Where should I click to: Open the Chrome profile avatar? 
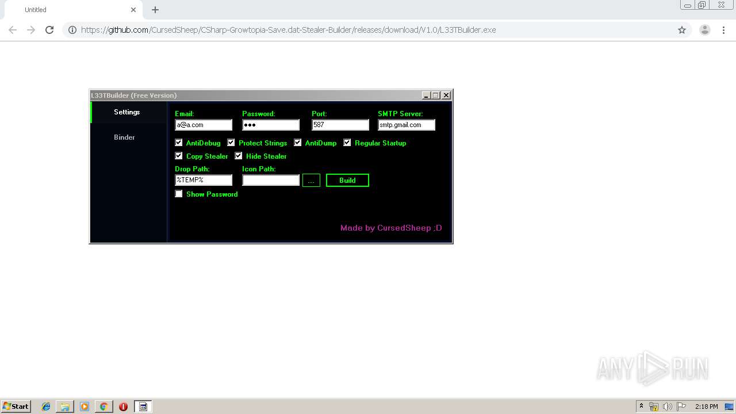click(705, 30)
